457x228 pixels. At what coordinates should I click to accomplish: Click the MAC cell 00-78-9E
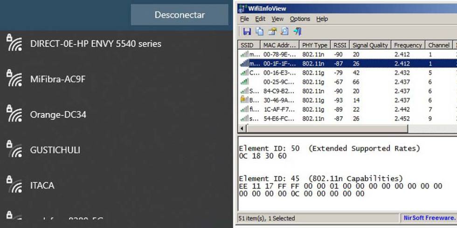pos(279,54)
